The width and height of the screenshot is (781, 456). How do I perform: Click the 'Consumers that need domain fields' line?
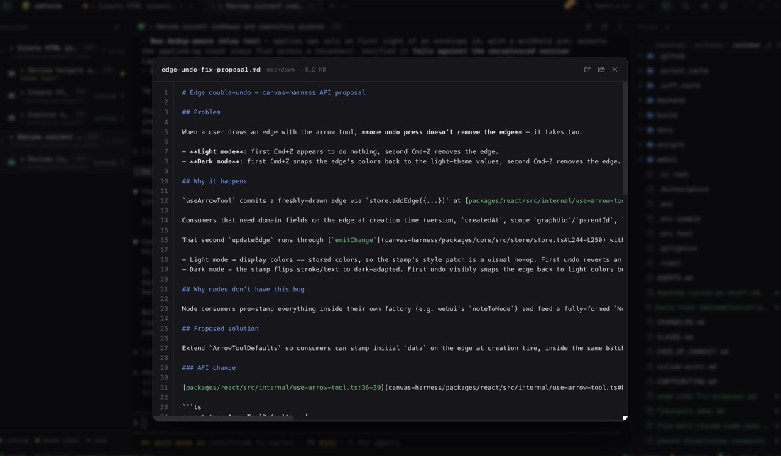point(402,220)
